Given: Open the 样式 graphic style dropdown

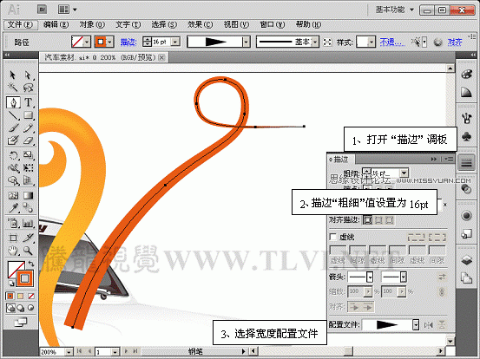Looking at the screenshot, I should coord(371,42).
